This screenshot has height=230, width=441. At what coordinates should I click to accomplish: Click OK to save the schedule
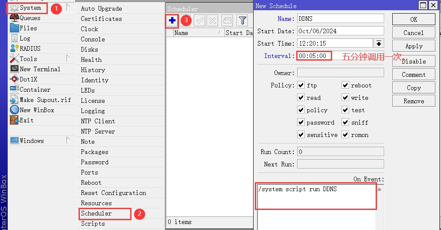pyautogui.click(x=413, y=20)
